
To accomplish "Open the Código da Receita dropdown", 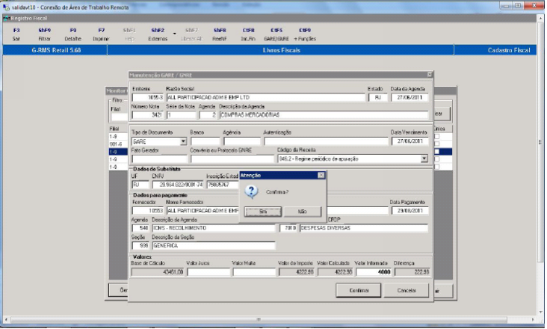I will pos(424,159).
